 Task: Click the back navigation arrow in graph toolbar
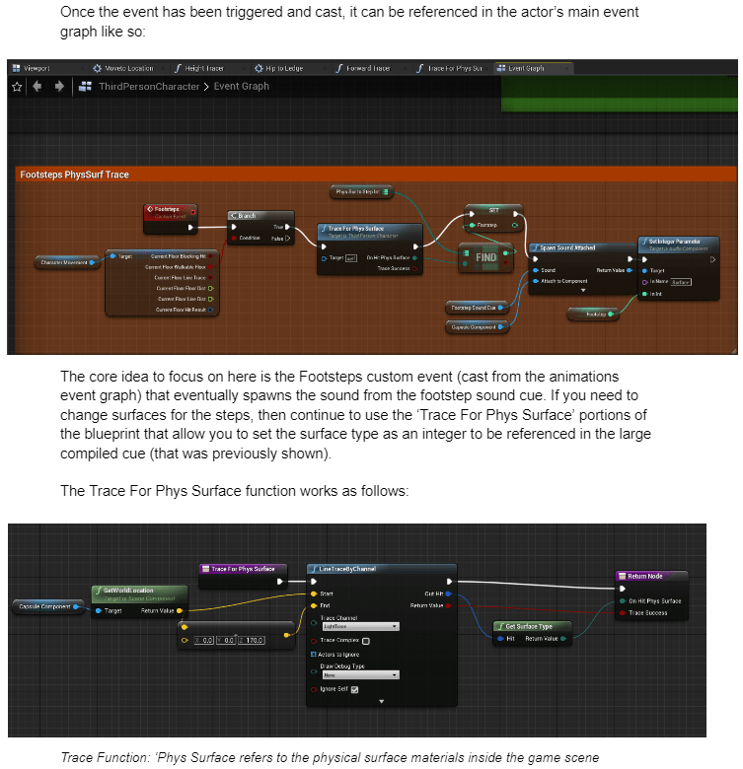[x=37, y=87]
